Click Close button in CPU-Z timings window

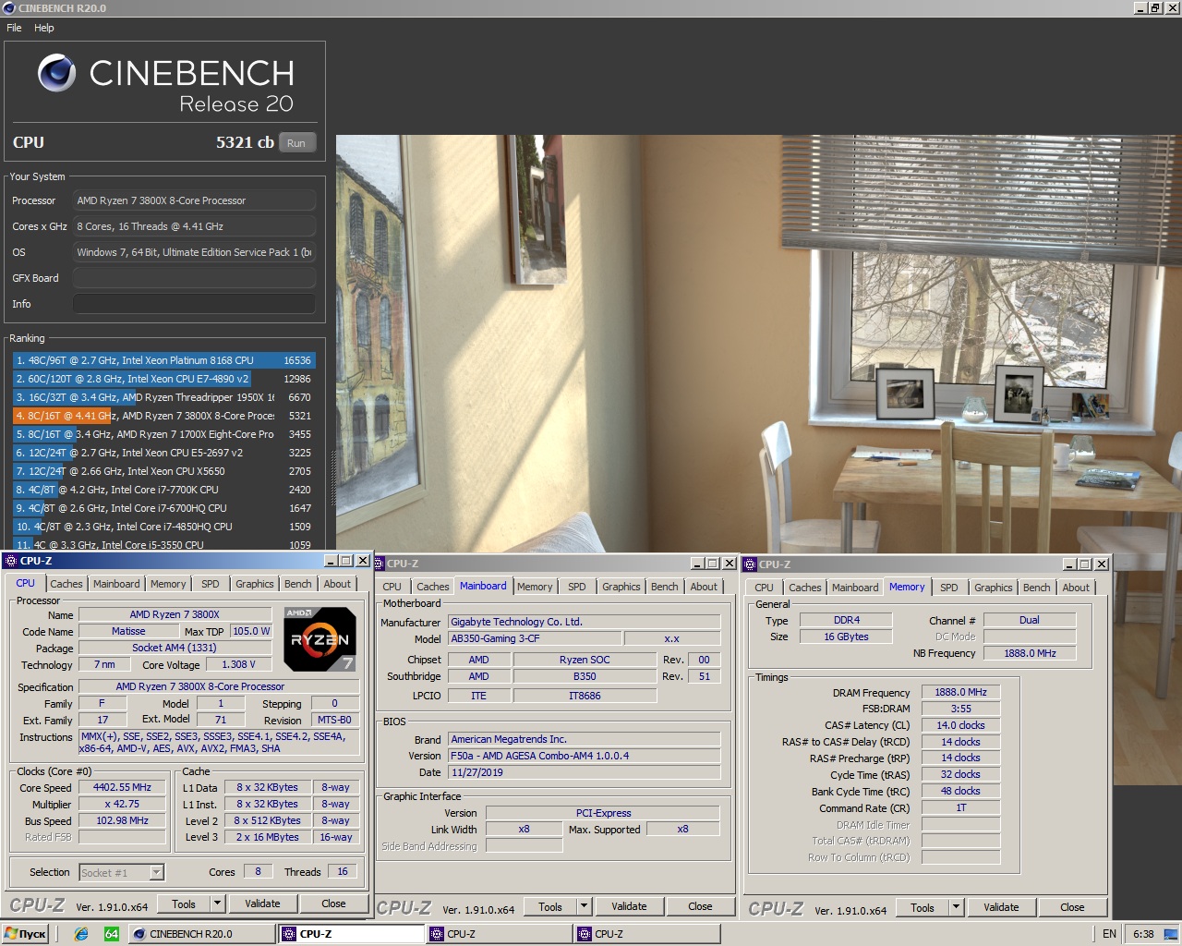pyautogui.click(x=1072, y=908)
